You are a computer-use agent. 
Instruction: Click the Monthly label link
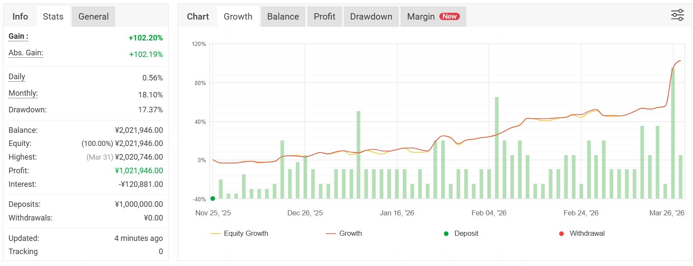23,93
